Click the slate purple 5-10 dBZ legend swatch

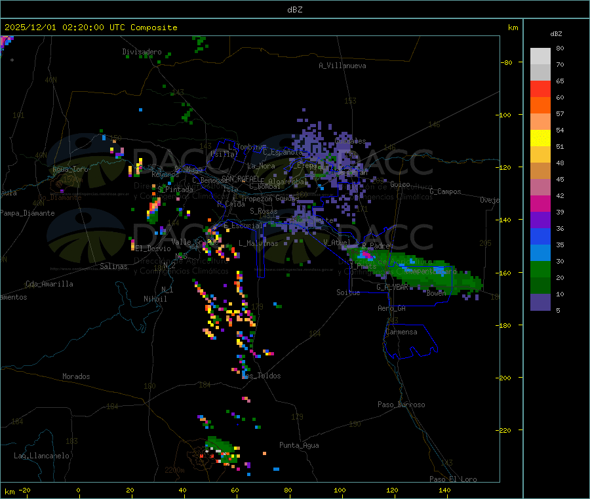tap(540, 302)
